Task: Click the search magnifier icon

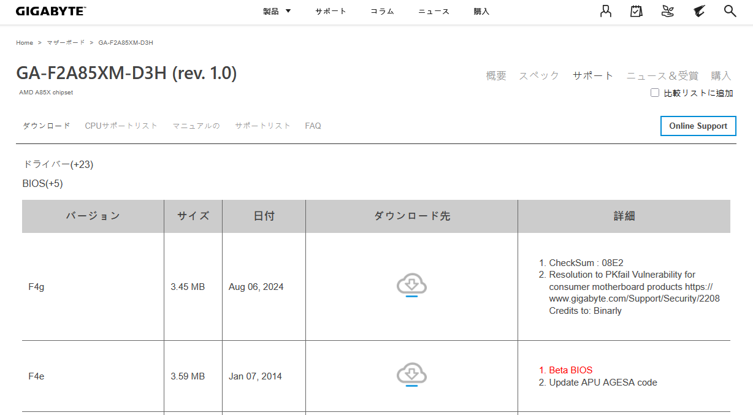Action: (730, 11)
